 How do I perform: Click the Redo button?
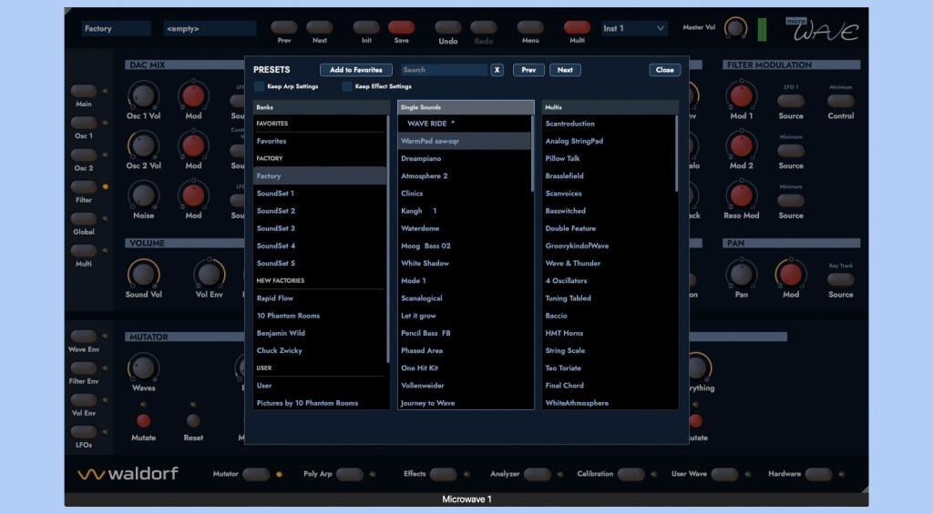click(x=483, y=26)
